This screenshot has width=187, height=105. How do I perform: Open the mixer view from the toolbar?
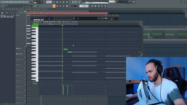click(x=102, y=6)
